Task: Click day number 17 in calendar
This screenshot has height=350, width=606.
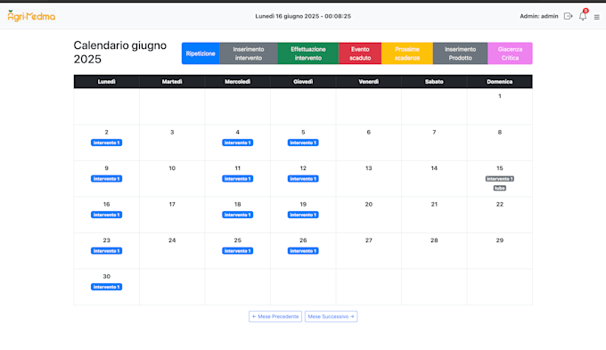Action: pos(172,204)
